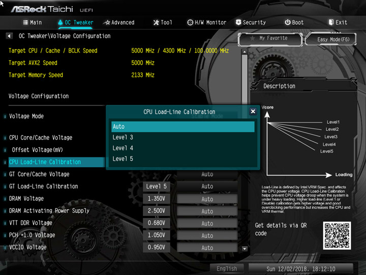Go back using the left arrow icon
Screen dimensions: 366x275
[9, 36]
